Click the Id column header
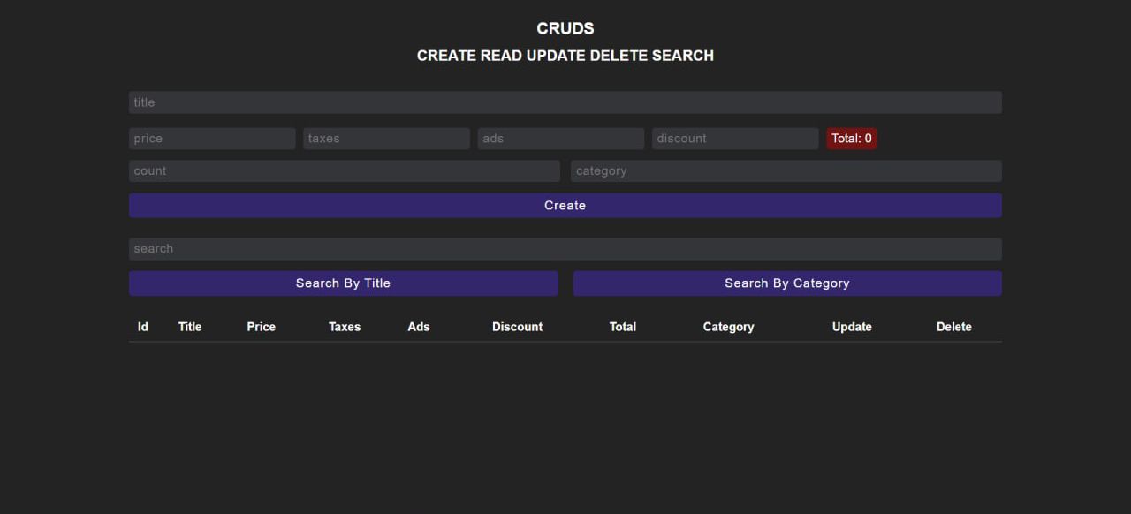This screenshot has height=514, width=1131. pyautogui.click(x=143, y=327)
